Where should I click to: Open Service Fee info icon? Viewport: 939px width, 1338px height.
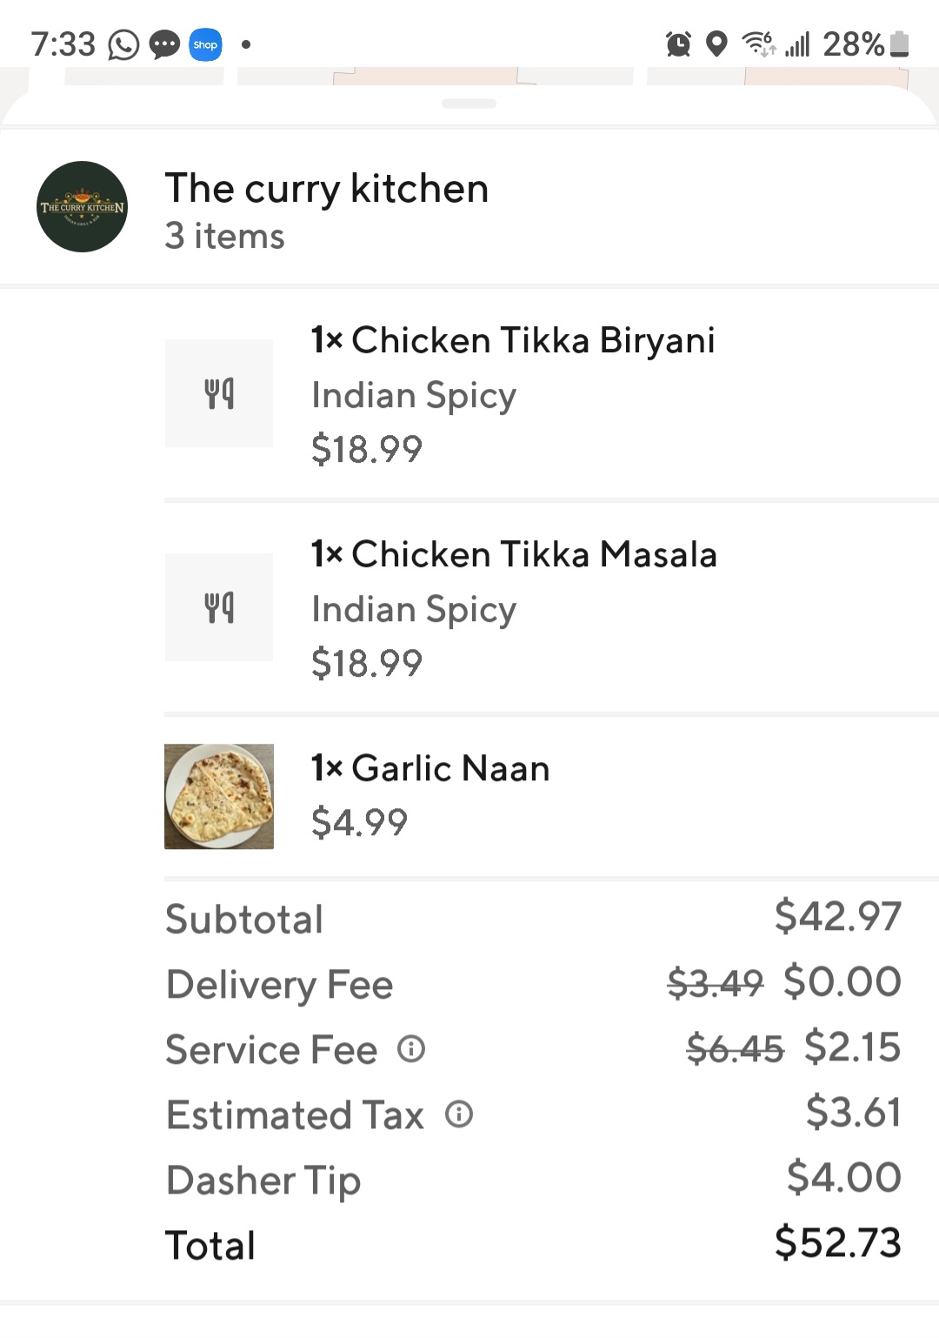point(411,1049)
